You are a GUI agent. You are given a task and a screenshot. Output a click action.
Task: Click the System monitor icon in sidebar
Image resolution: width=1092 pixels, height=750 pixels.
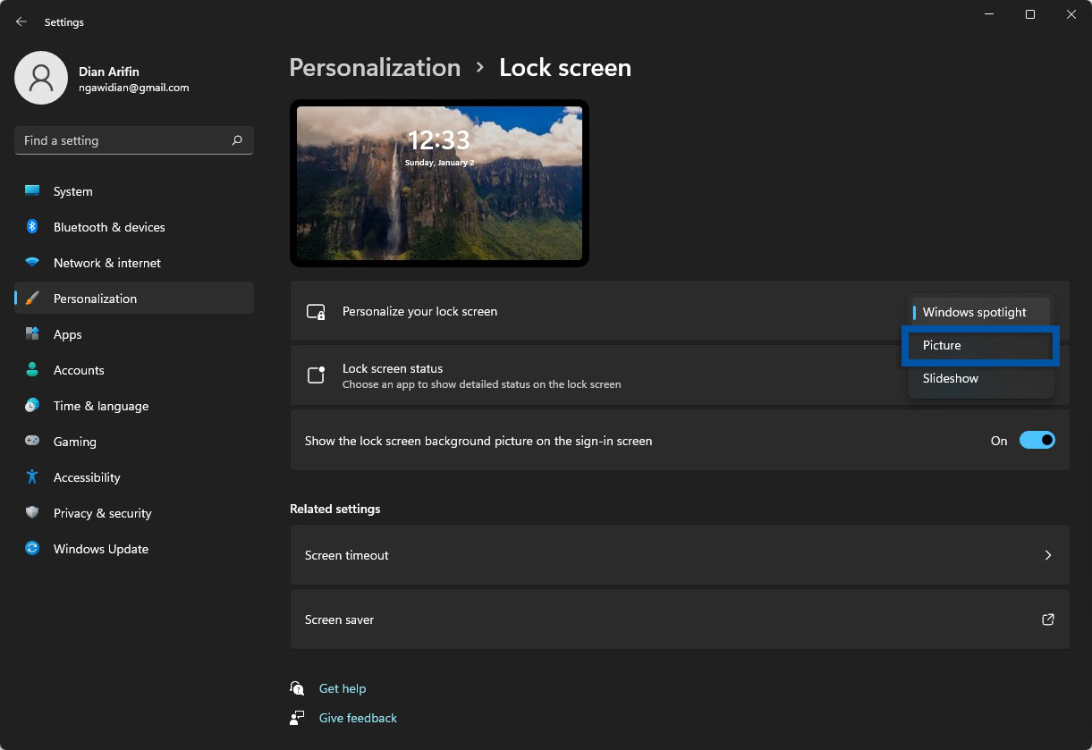(32, 191)
